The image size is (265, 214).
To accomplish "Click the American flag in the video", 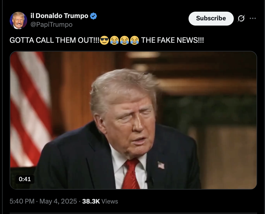I will click(30, 109).
